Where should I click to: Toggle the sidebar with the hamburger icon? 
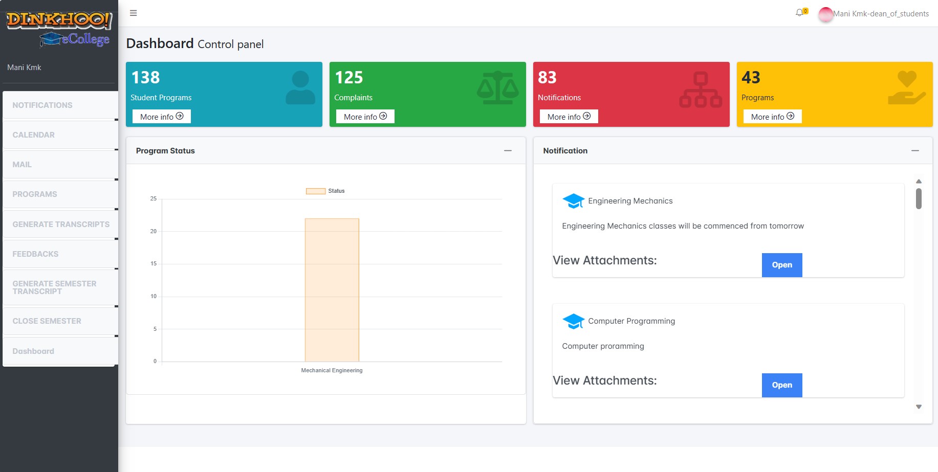point(134,13)
